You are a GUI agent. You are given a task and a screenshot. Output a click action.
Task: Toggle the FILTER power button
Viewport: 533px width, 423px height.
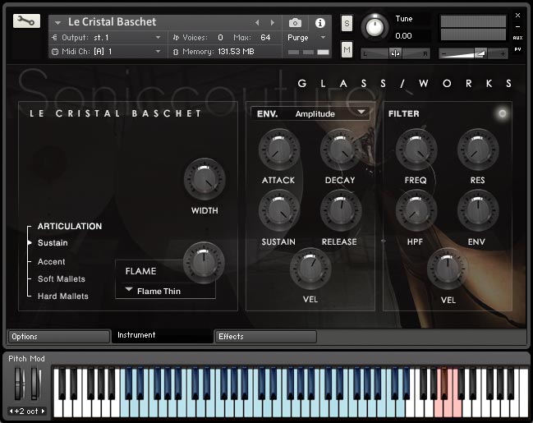tap(502, 113)
